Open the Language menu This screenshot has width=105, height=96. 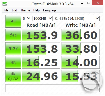tap(50, 10)
